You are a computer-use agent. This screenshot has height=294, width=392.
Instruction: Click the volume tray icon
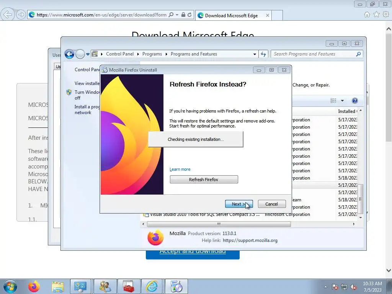click(353, 287)
